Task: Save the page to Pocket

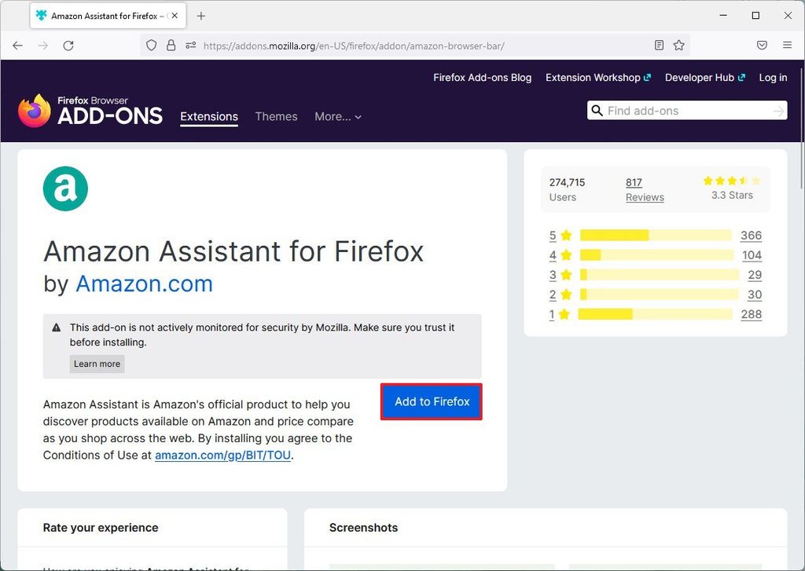Action: [x=762, y=46]
